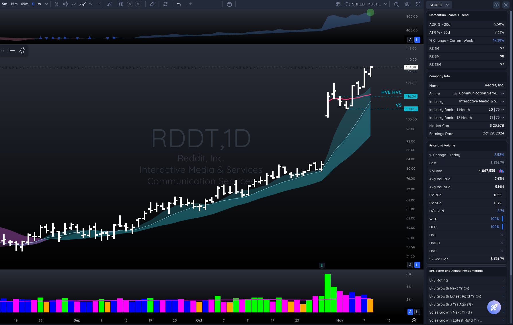Open the calendar icon in top toolbar

click(x=229, y=4)
